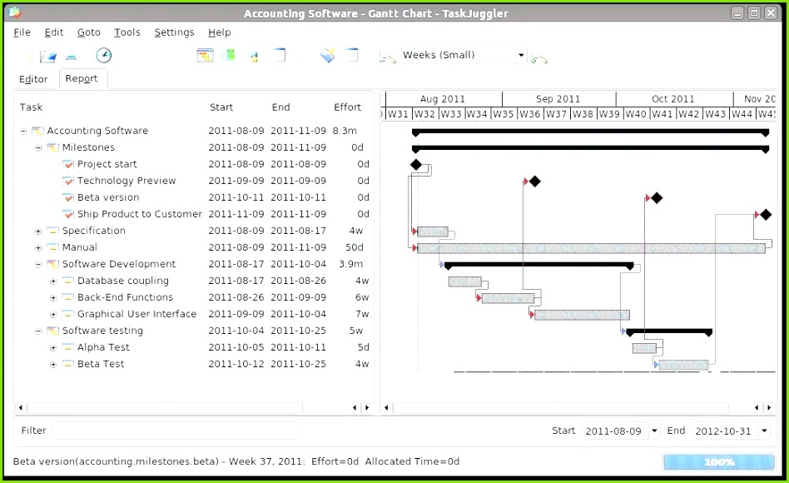
Task: Click the clock icon on the toolbar
Action: [x=103, y=55]
